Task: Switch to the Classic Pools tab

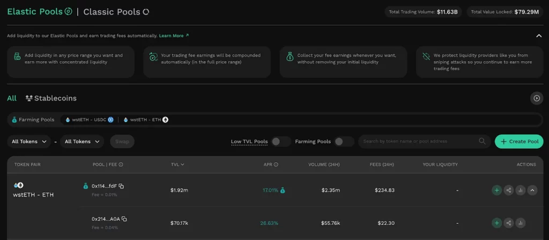Action: (x=116, y=12)
